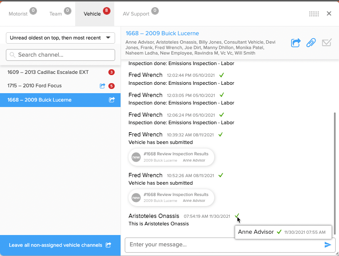
Task: Click the 07:54:19 AM 11/30/2021 timestamp
Action: [207, 216]
